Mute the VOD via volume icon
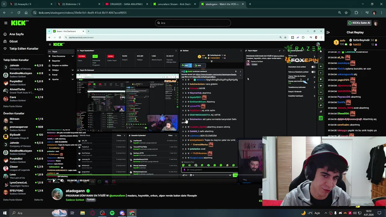The height and width of the screenshot is (217, 386). [x=62, y=181]
